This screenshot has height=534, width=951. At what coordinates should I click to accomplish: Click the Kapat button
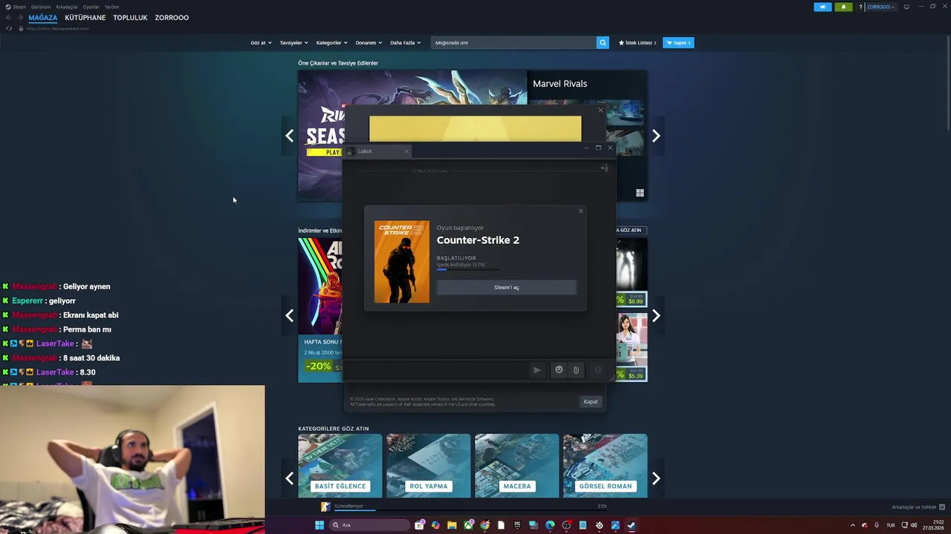coord(591,401)
